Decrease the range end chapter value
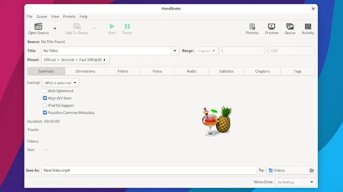Viewport: 343px width, 192px height. (x=301, y=51)
